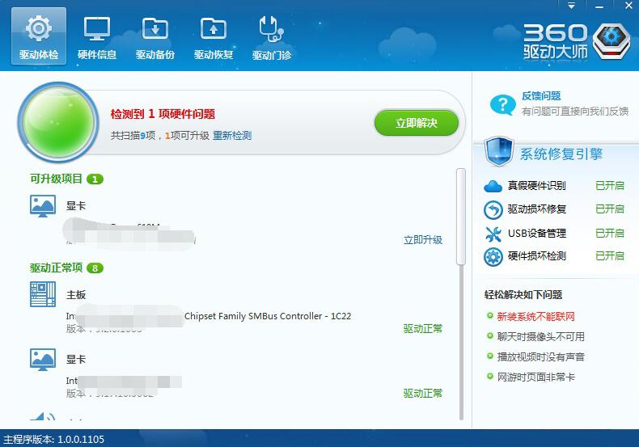The image size is (639, 447).
Task: Toggle 已开启 status for USB设备管理
Action: pyautogui.click(x=610, y=234)
